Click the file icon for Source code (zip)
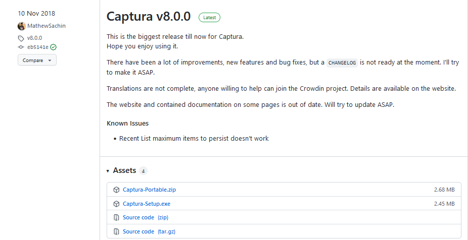Viewport: 468px width, 240px height. coord(116,217)
